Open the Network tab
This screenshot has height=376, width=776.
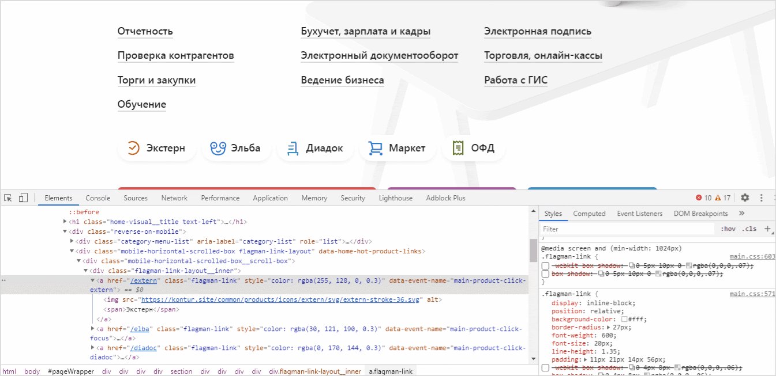coord(174,198)
